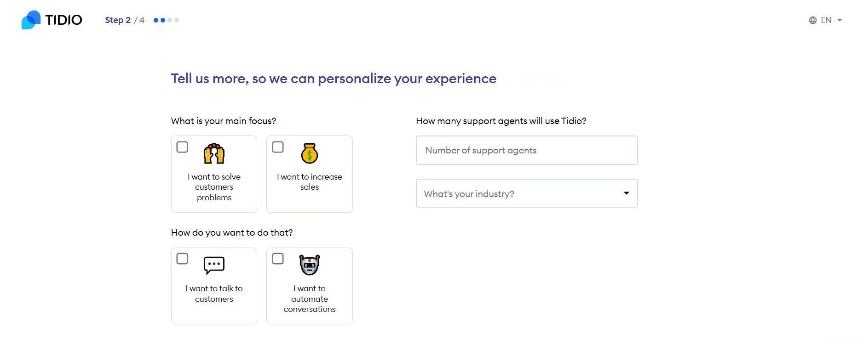Click the raised hands emoji on solve problems card
Screen dimensions: 863x339
[x=213, y=154]
